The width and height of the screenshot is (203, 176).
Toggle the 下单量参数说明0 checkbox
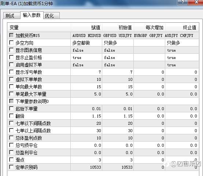(x=11, y=101)
